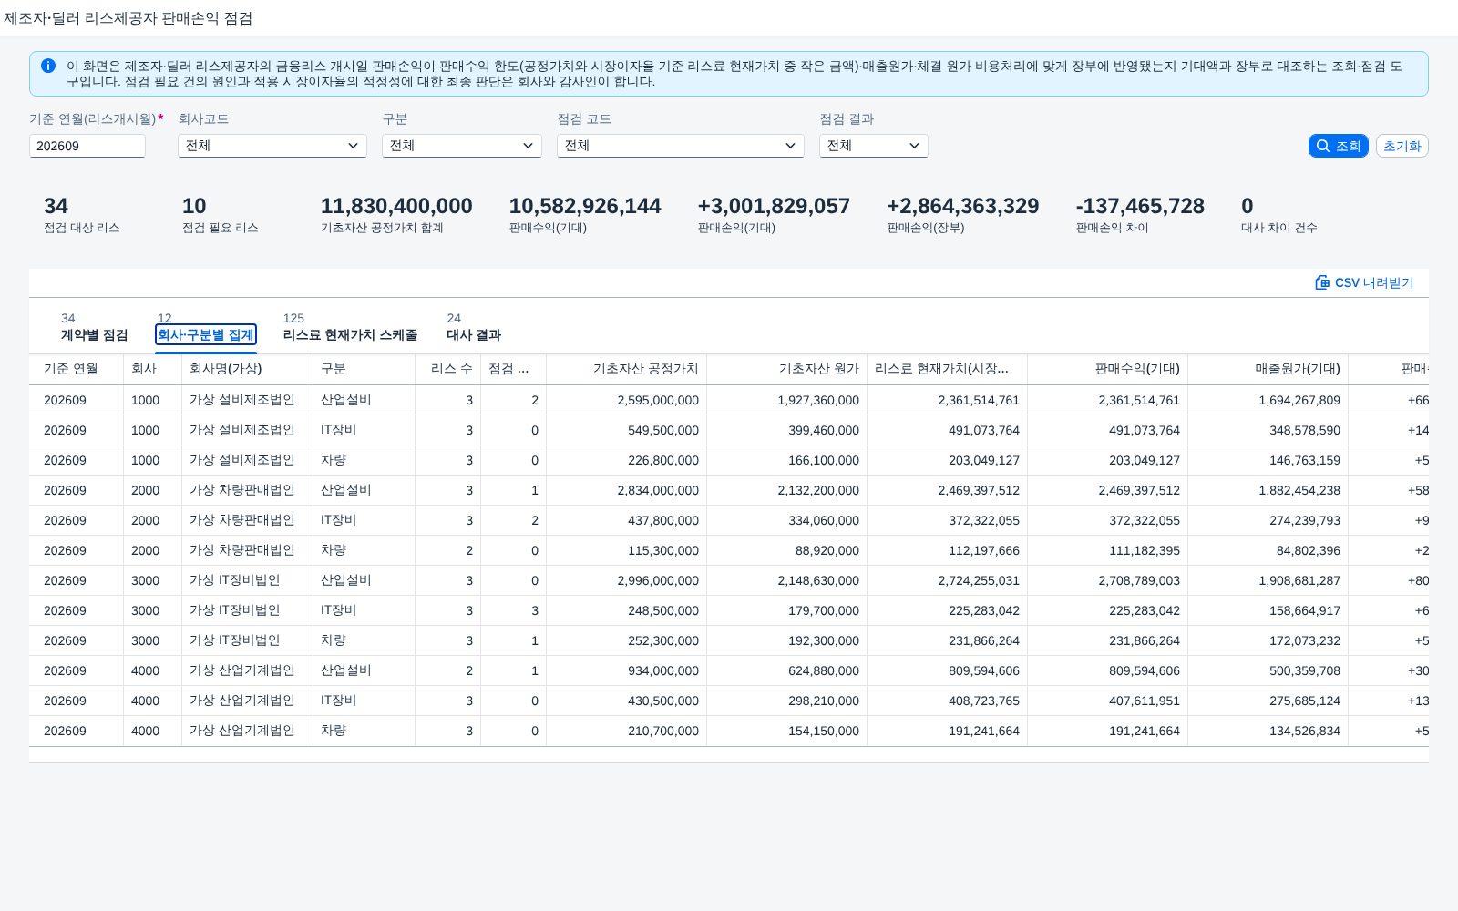The height and width of the screenshot is (911, 1458).
Task: Click the +3,001,829,057 판매손익(기대) figure
Action: [x=774, y=206]
